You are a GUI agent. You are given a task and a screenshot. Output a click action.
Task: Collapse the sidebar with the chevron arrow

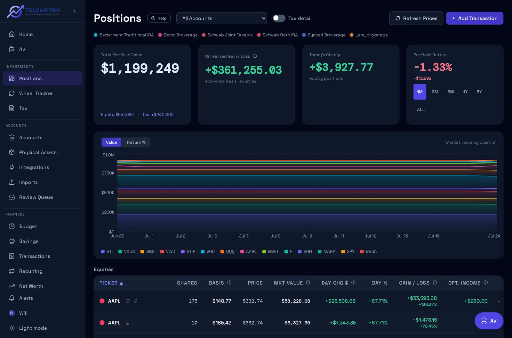tap(75, 11)
